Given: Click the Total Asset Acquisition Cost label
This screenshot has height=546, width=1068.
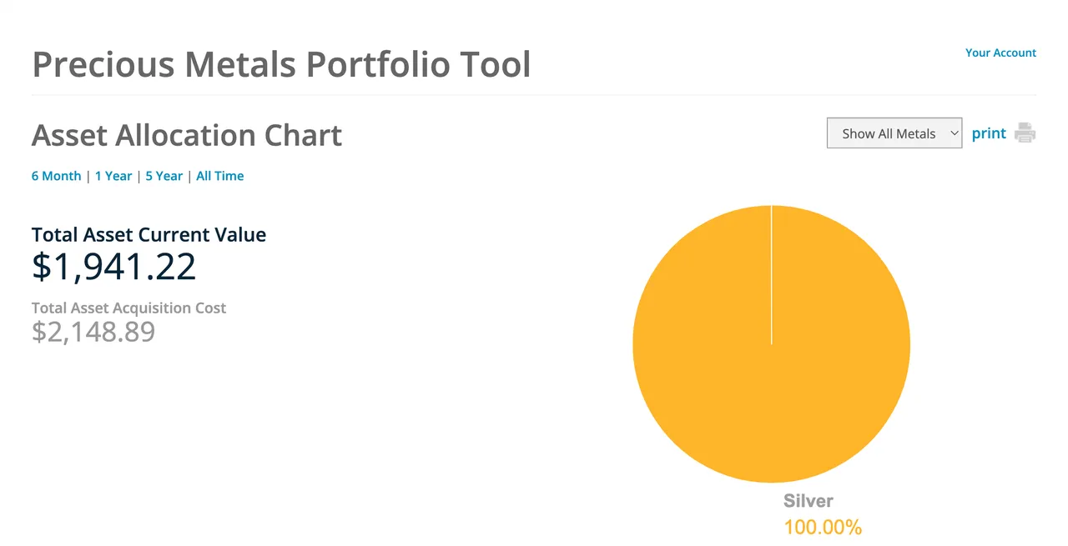Looking at the screenshot, I should 128,308.
